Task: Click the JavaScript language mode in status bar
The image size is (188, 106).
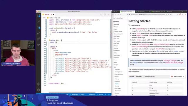Action: [92, 95]
